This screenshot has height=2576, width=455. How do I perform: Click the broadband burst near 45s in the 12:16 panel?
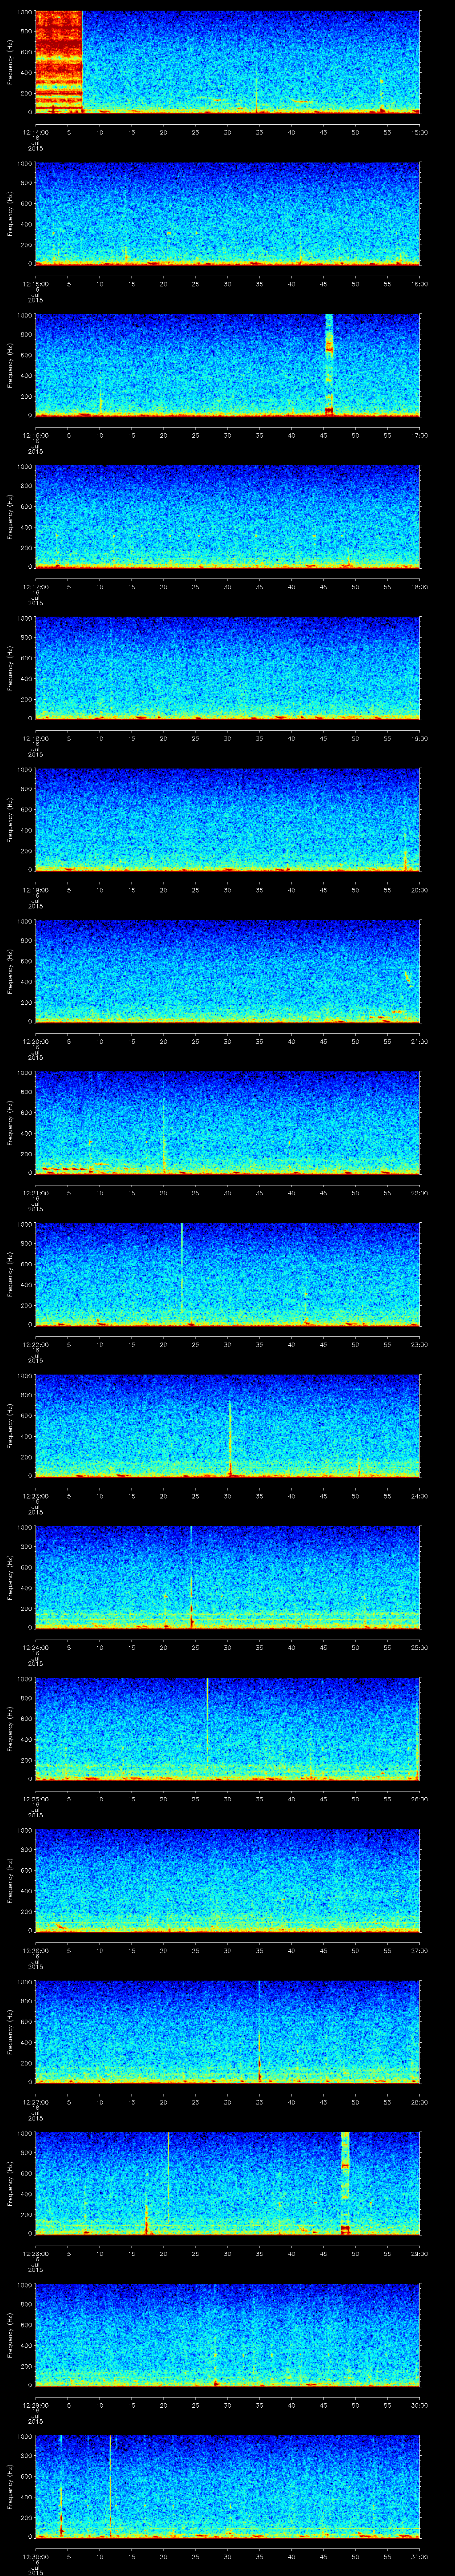(329, 365)
